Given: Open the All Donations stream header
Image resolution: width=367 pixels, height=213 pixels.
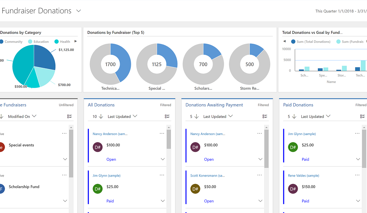Looking at the screenshot, I should (101, 105).
